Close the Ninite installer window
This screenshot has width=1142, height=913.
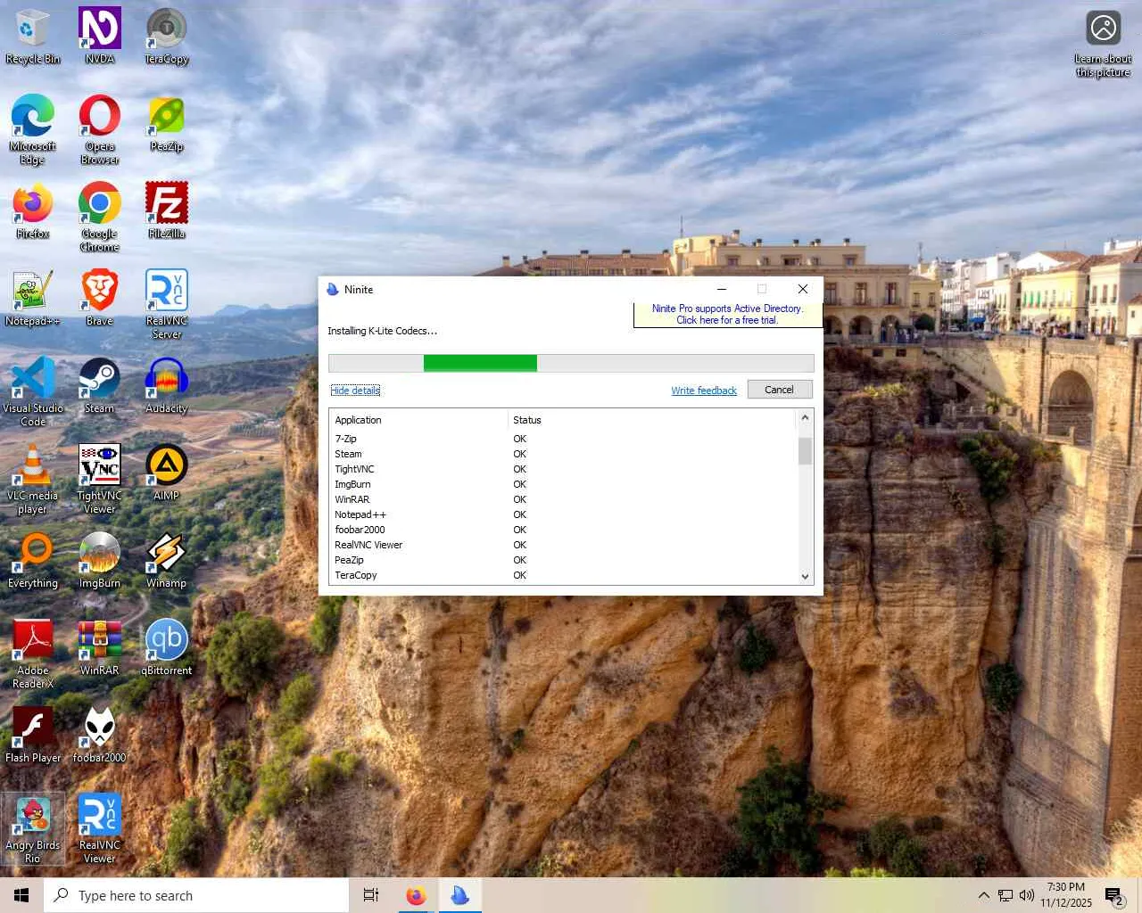(x=803, y=289)
